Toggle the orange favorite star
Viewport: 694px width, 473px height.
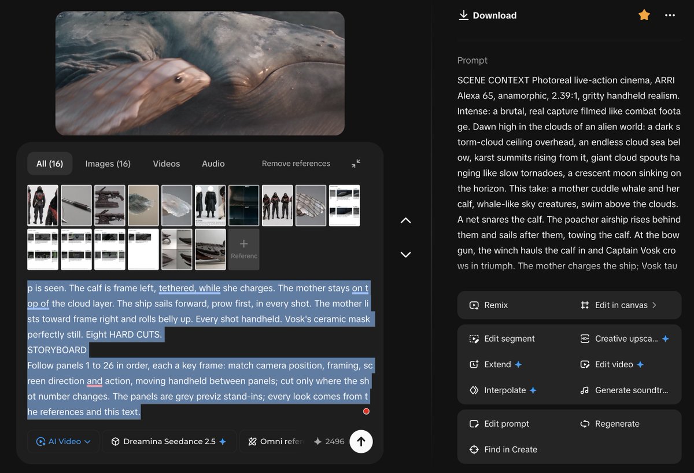coord(644,16)
